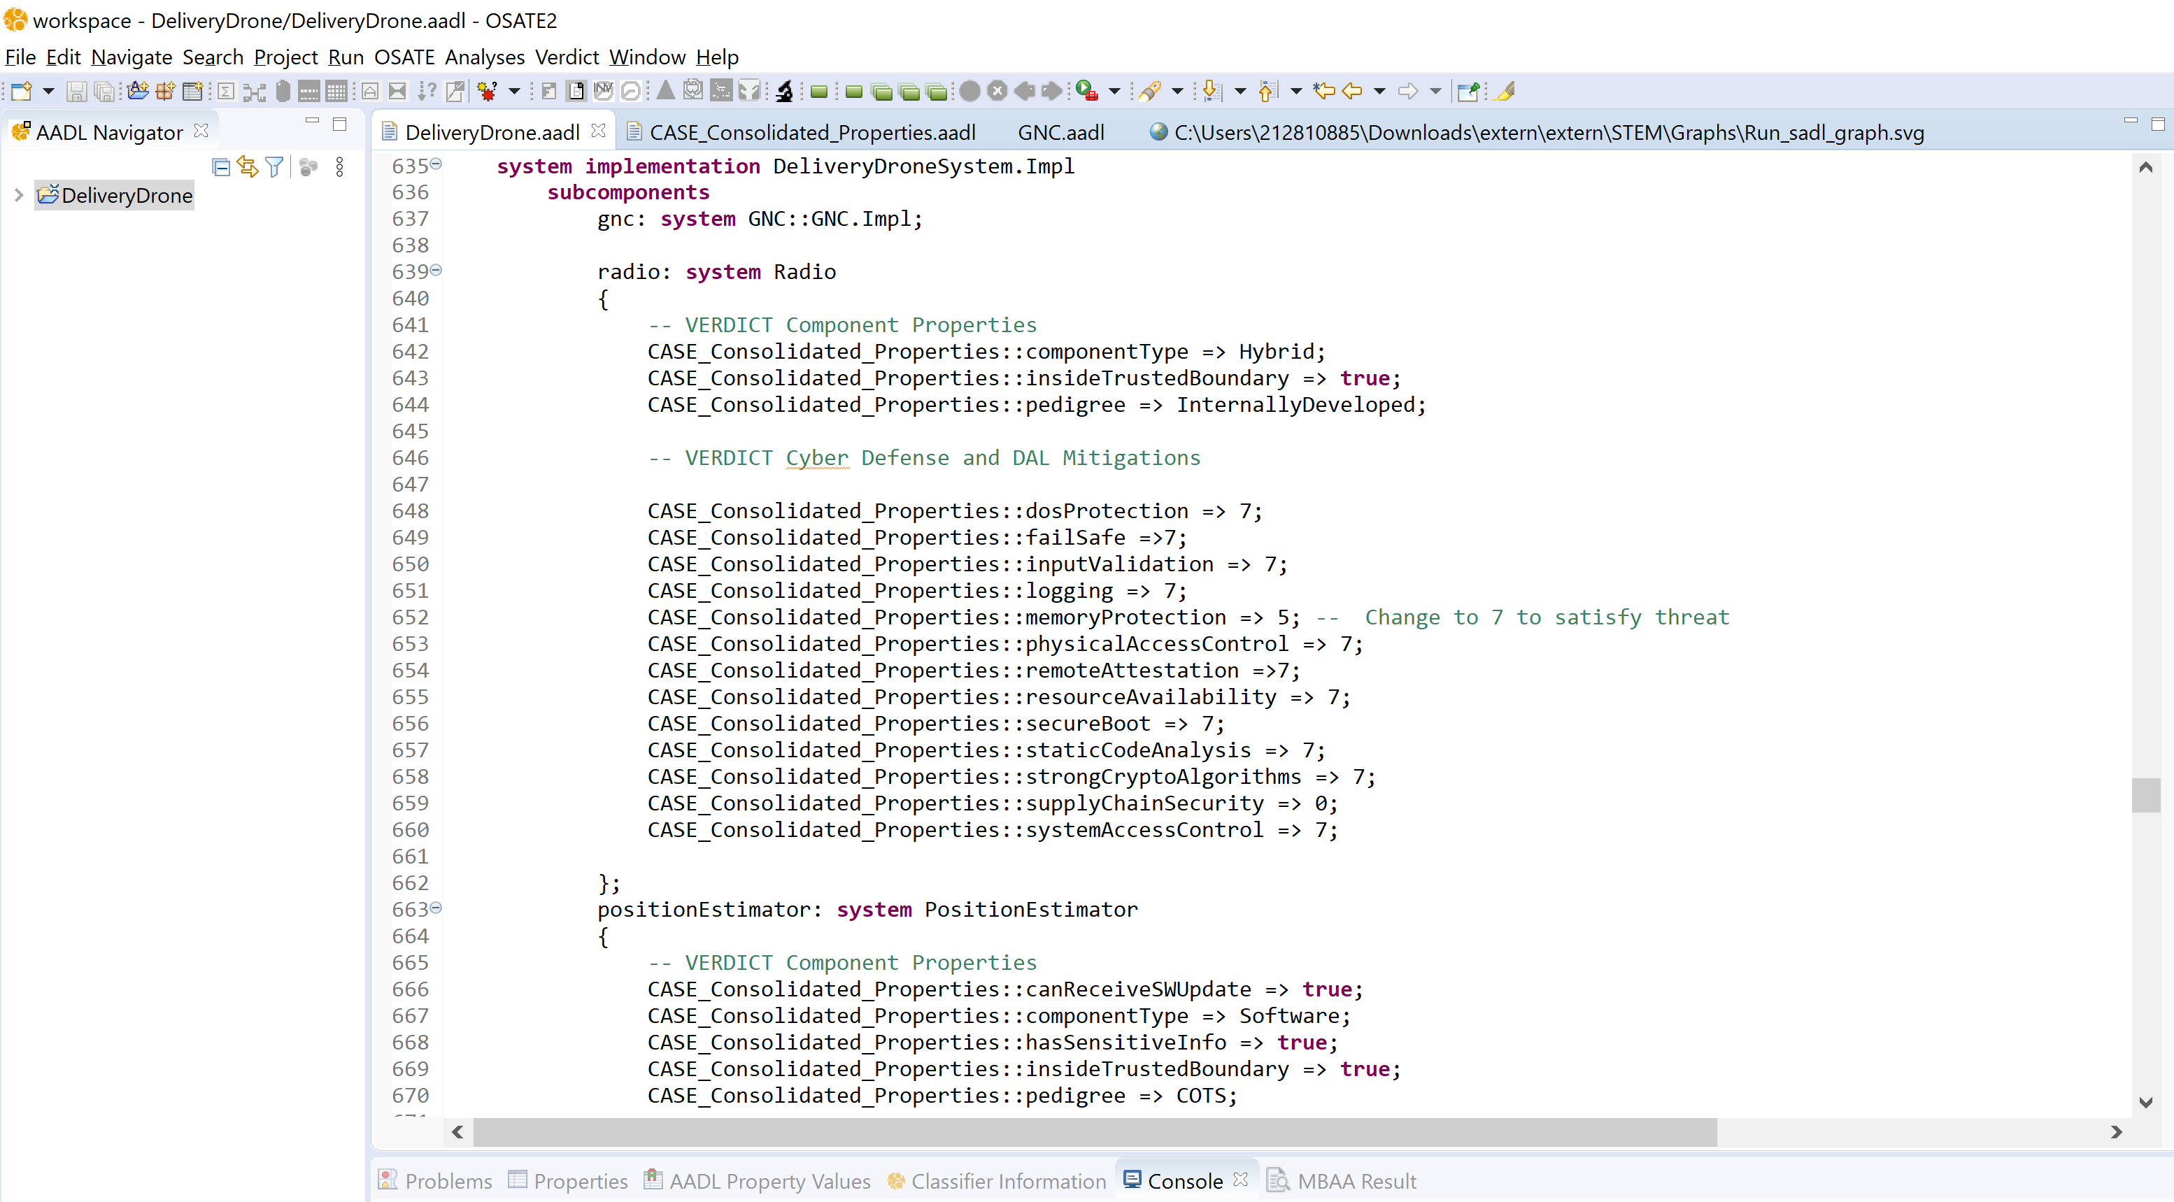Viewport: 2174px width, 1202px height.
Task: Open the OSATE menu
Action: (x=404, y=57)
